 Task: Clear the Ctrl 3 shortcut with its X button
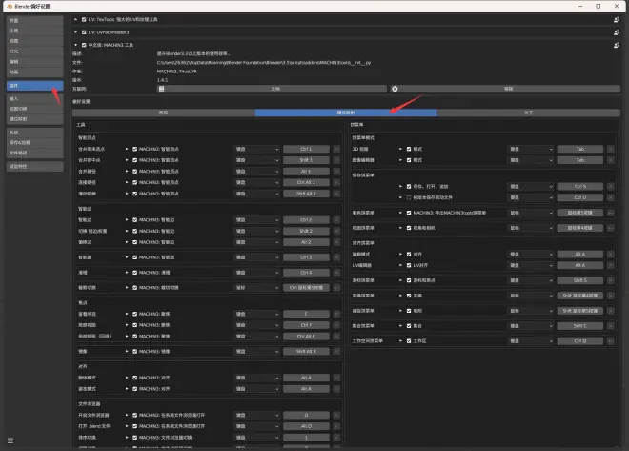click(x=336, y=257)
